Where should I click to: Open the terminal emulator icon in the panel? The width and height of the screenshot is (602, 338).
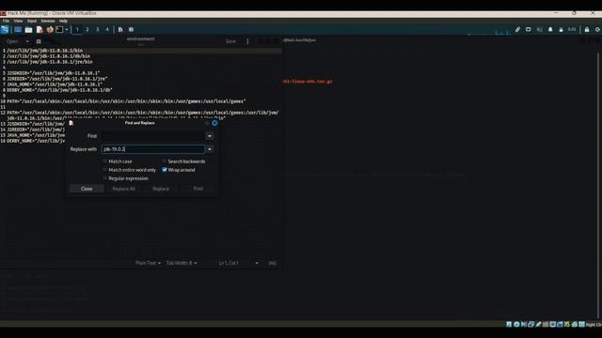pos(59,29)
